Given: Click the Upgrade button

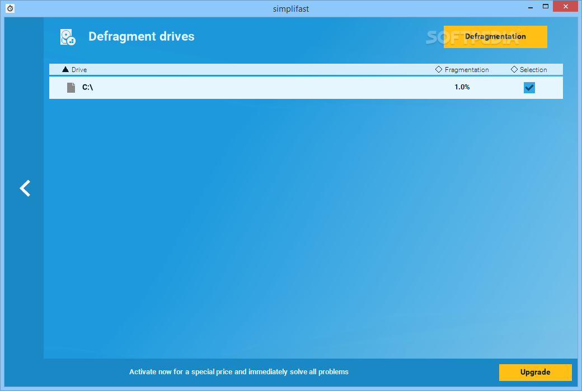Looking at the screenshot, I should click(x=535, y=372).
